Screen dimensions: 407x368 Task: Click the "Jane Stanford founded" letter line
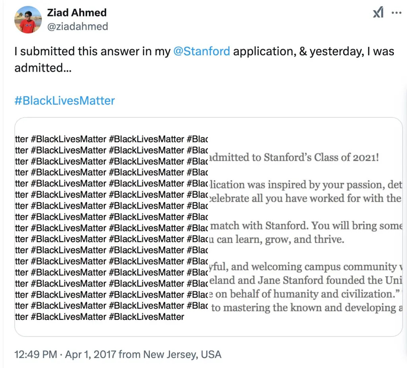tap(306, 280)
